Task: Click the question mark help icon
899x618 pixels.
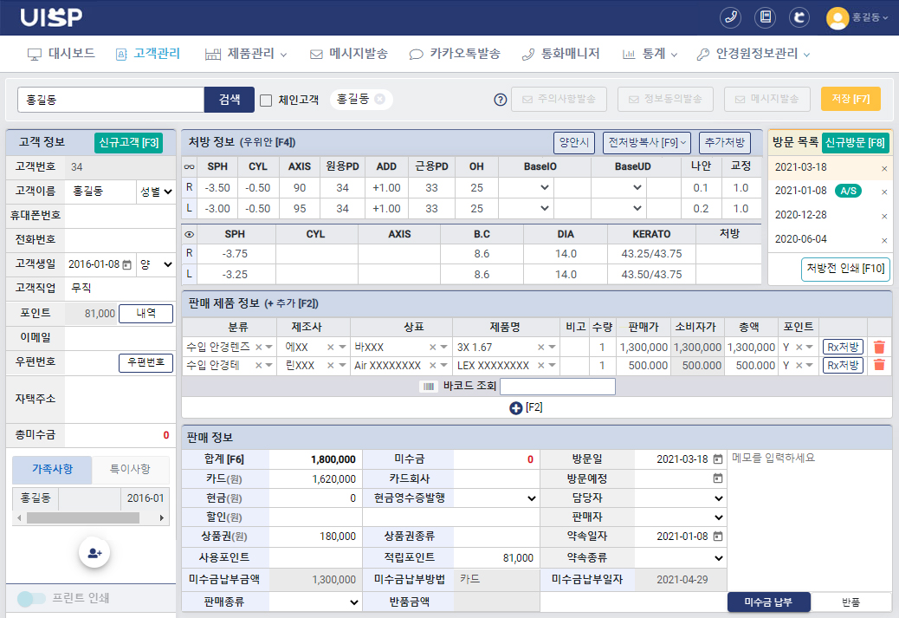Action: tap(500, 100)
